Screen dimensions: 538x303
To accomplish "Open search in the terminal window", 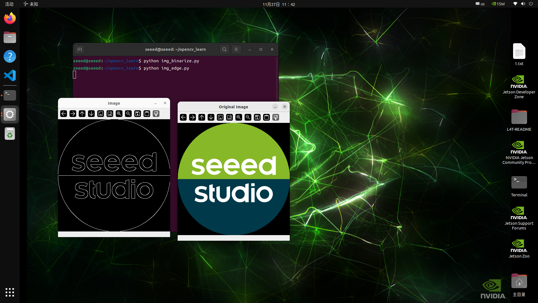I will click(224, 49).
